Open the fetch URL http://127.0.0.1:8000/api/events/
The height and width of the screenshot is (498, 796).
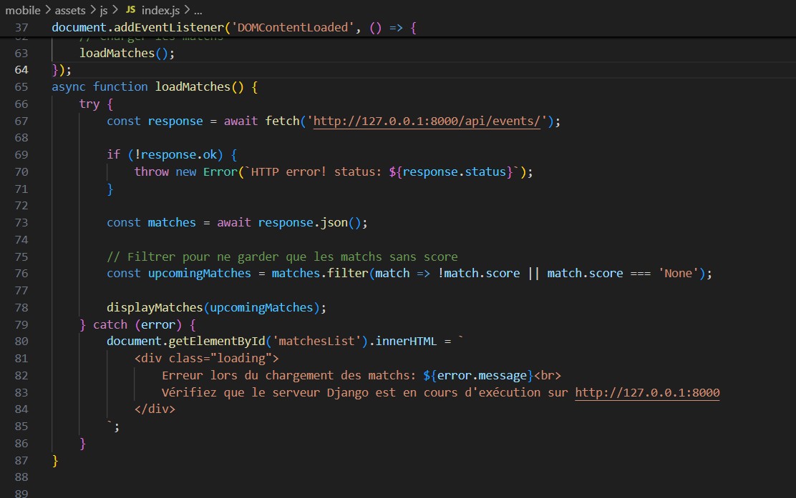pyautogui.click(x=427, y=121)
